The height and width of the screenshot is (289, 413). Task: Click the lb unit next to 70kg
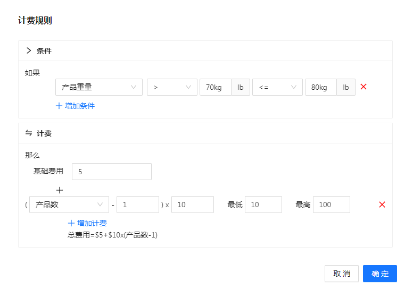tap(241, 87)
